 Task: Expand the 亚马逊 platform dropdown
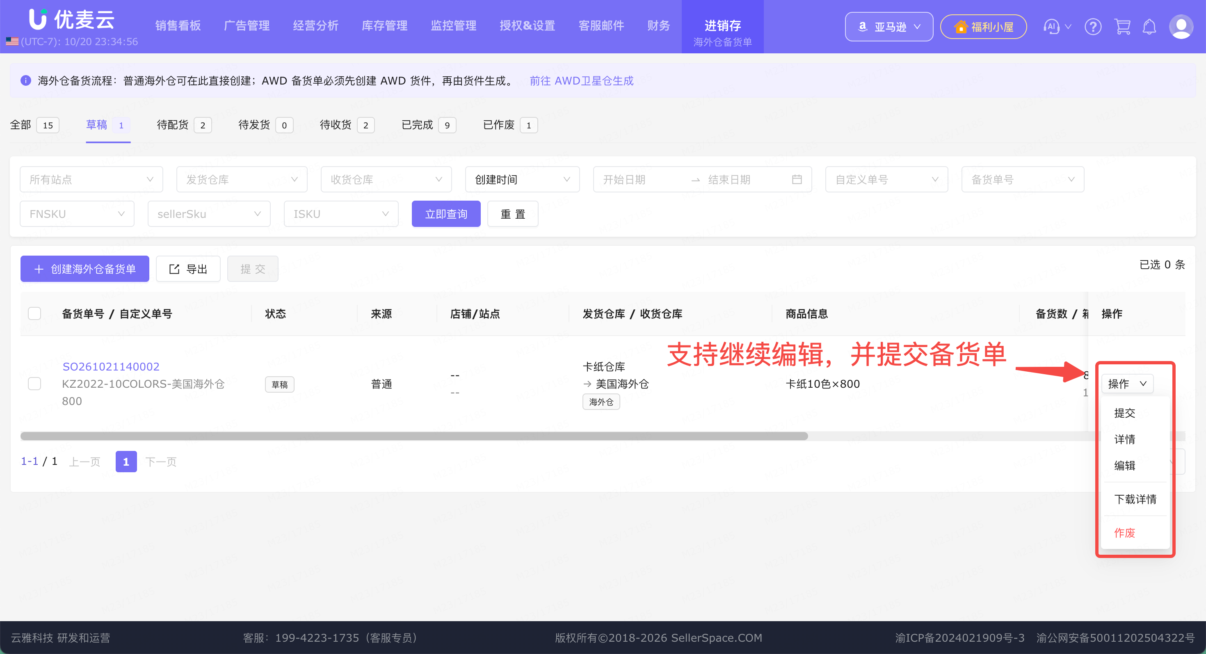pos(889,27)
